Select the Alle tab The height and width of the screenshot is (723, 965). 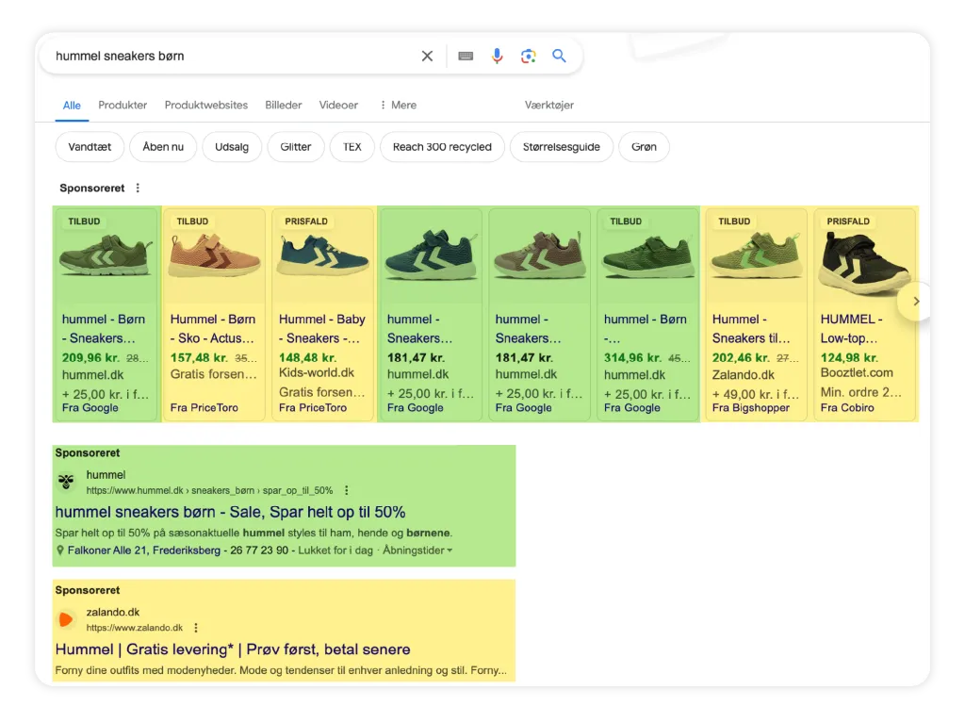tap(72, 106)
